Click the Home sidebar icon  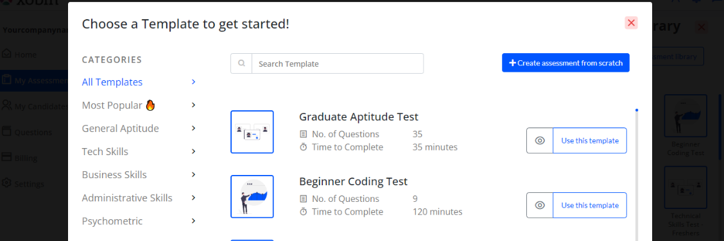pos(6,53)
